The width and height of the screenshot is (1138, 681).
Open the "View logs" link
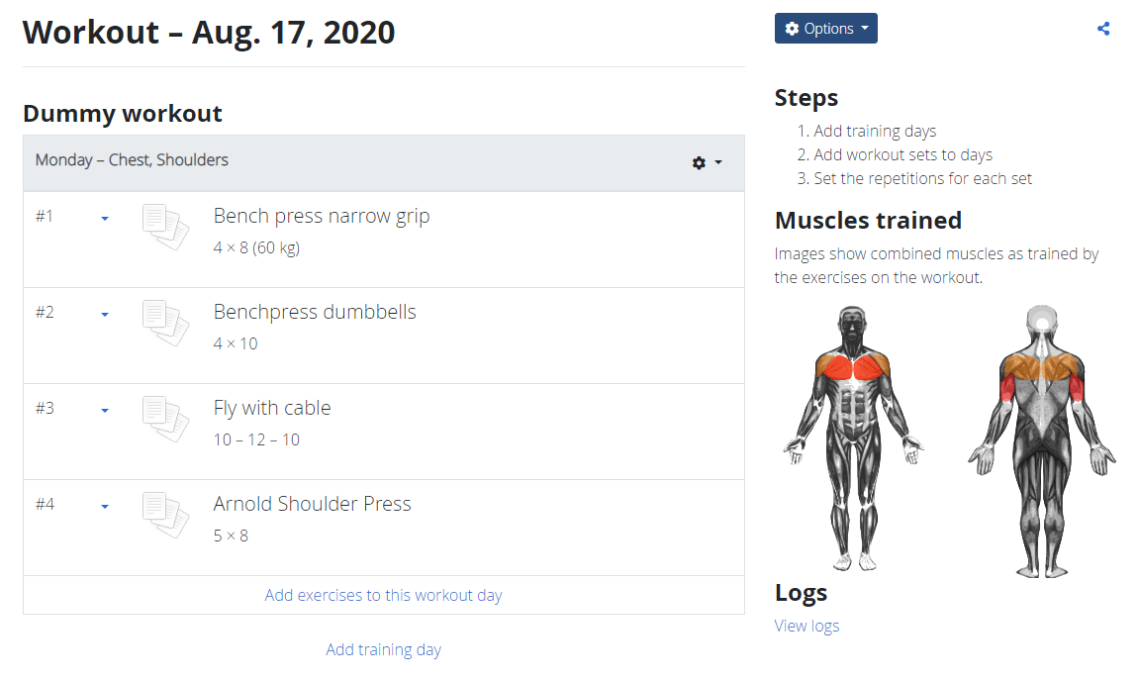[806, 626]
